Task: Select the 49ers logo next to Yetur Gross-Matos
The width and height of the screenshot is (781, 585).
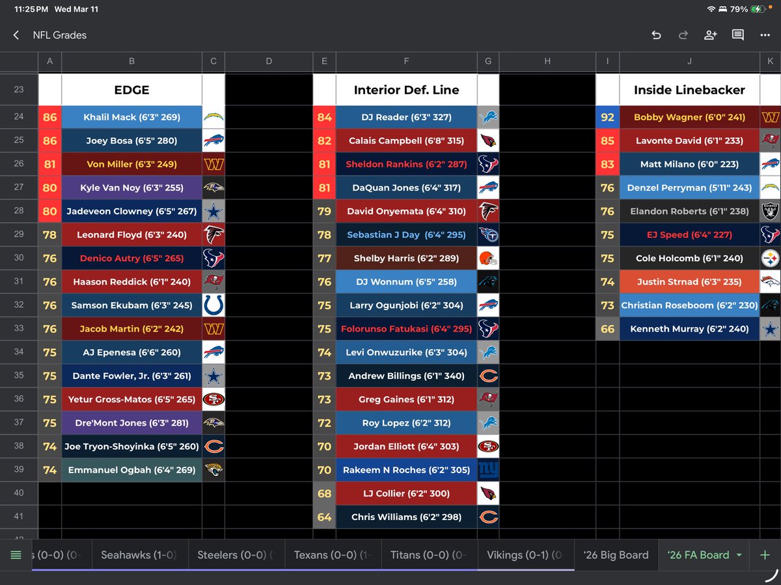Action: (213, 399)
